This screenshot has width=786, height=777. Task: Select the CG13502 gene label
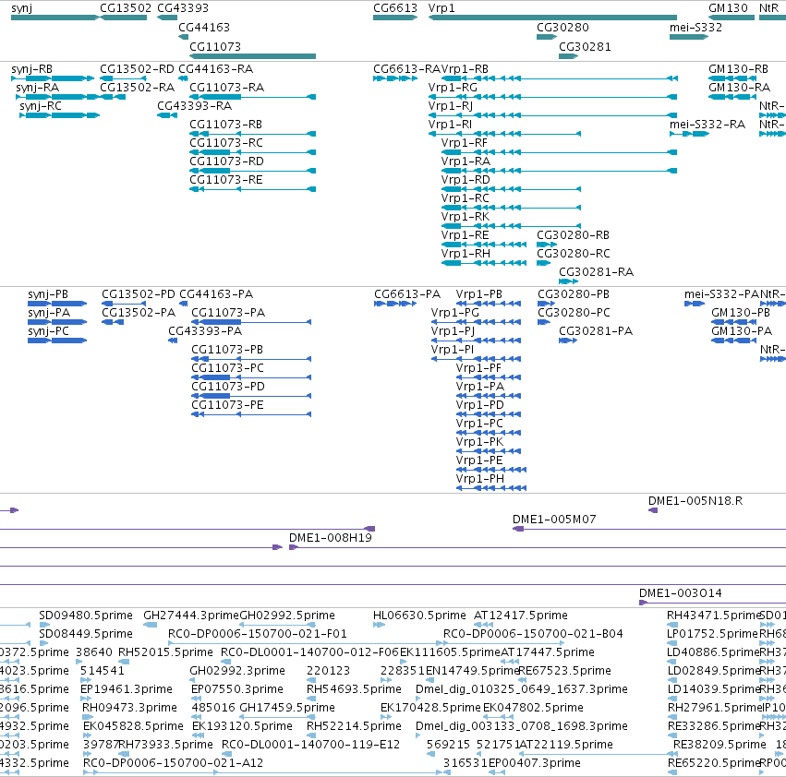(x=126, y=8)
